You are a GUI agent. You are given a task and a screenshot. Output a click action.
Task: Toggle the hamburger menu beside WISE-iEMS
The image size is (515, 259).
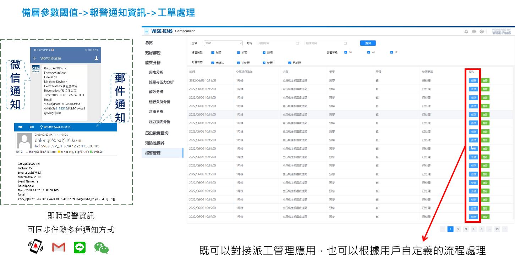(x=147, y=31)
